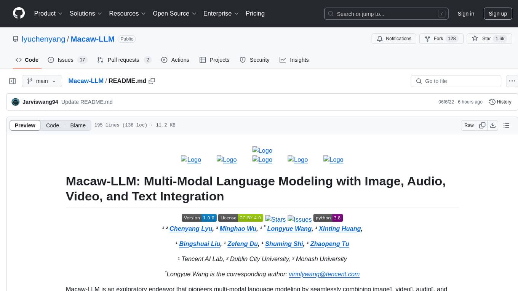Click Macaw-LLM in the file breadcrumb

coord(86,81)
